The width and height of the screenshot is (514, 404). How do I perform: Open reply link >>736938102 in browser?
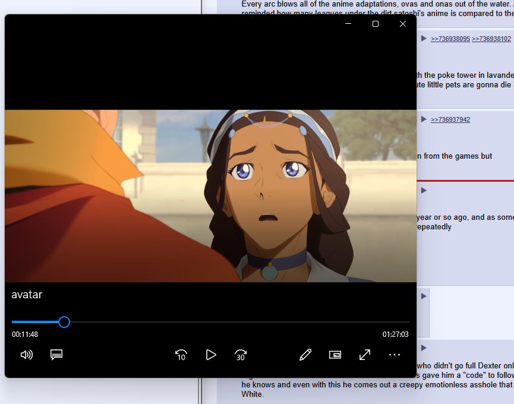(x=491, y=39)
